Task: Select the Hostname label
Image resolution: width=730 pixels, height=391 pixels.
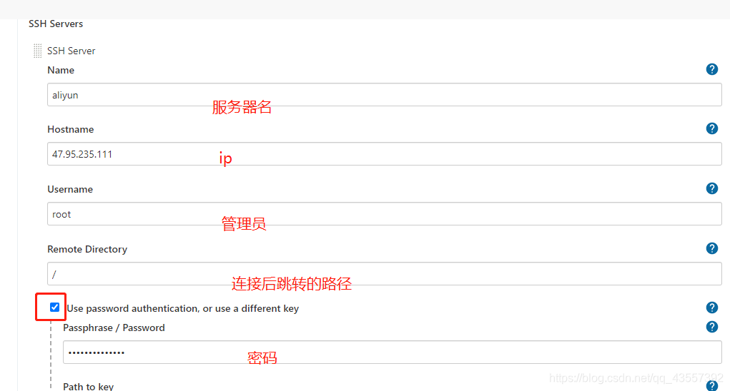Action: 70,129
